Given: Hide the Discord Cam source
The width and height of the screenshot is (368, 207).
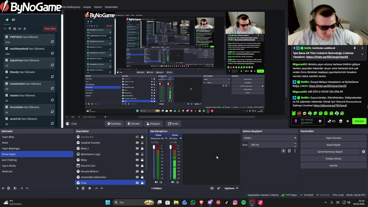Looking at the screenshot, I should pyautogui.click(x=137, y=166).
